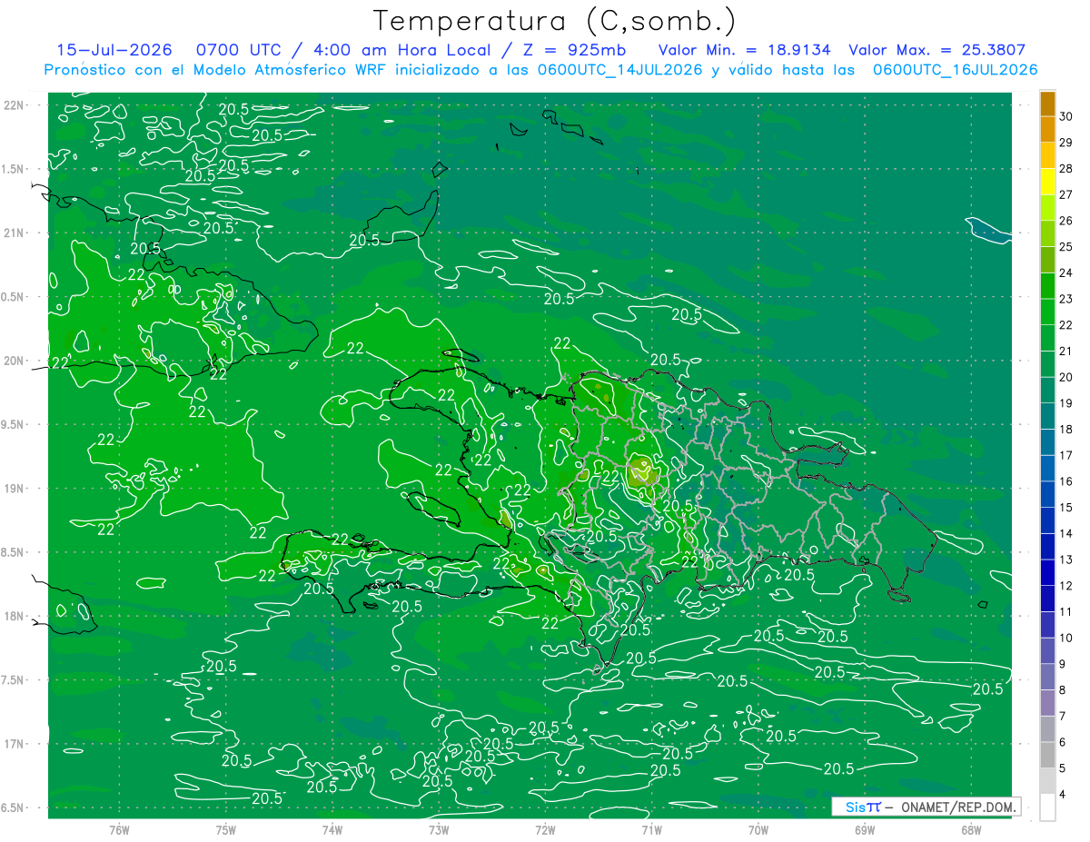Click the color scale label '23'
This screenshot has height=842, width=1090.
(1066, 299)
